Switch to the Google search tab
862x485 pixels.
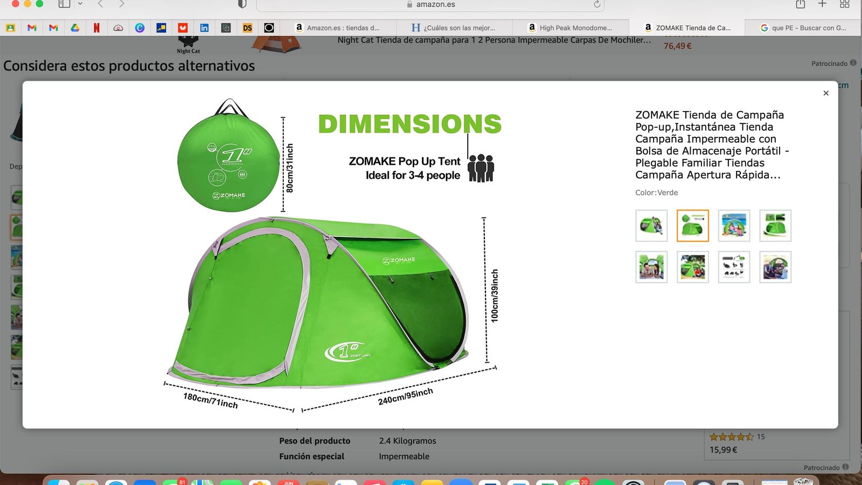(803, 27)
